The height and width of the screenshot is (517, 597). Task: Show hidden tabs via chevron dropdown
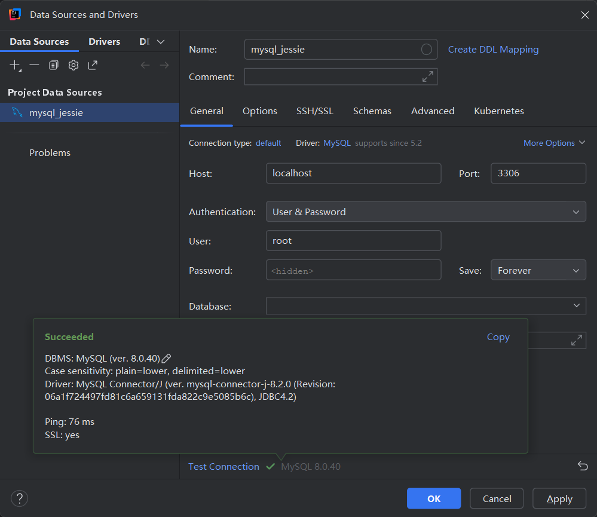click(161, 42)
